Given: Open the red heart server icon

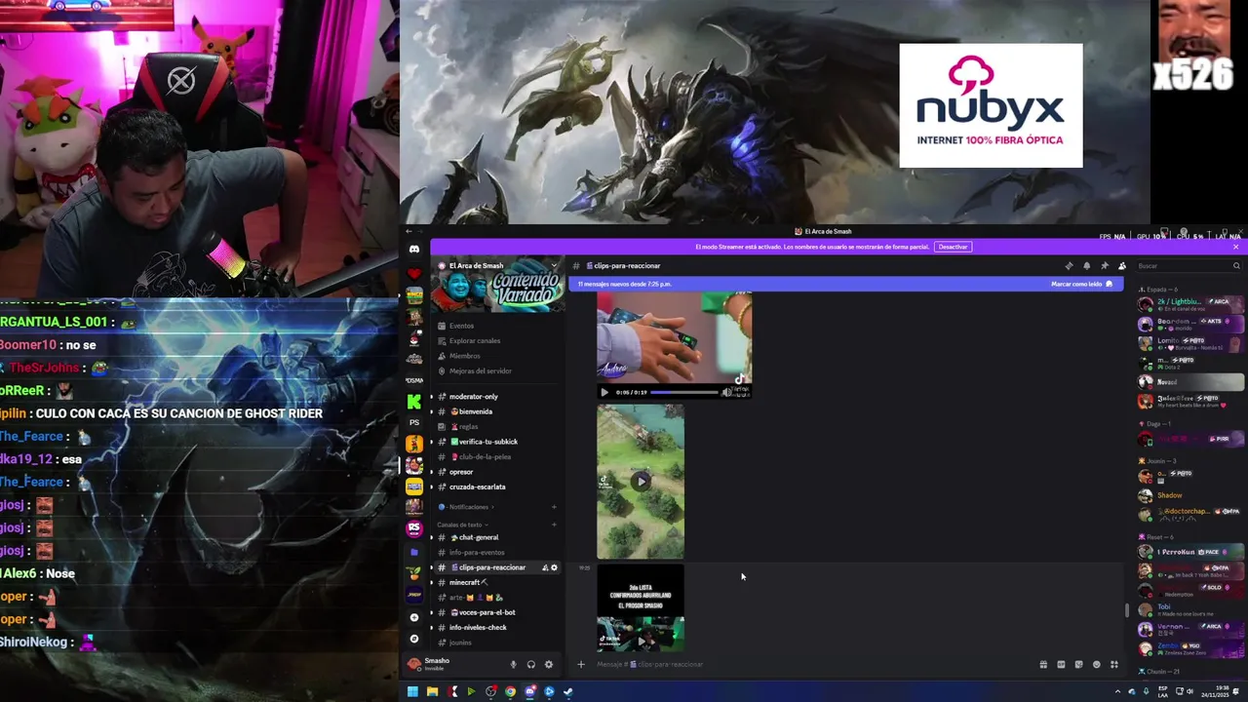Looking at the screenshot, I should point(414,274).
